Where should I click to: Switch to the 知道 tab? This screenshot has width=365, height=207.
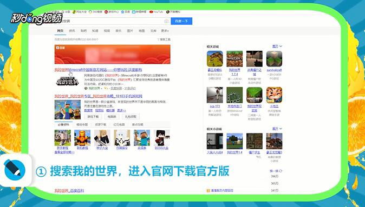95,31
